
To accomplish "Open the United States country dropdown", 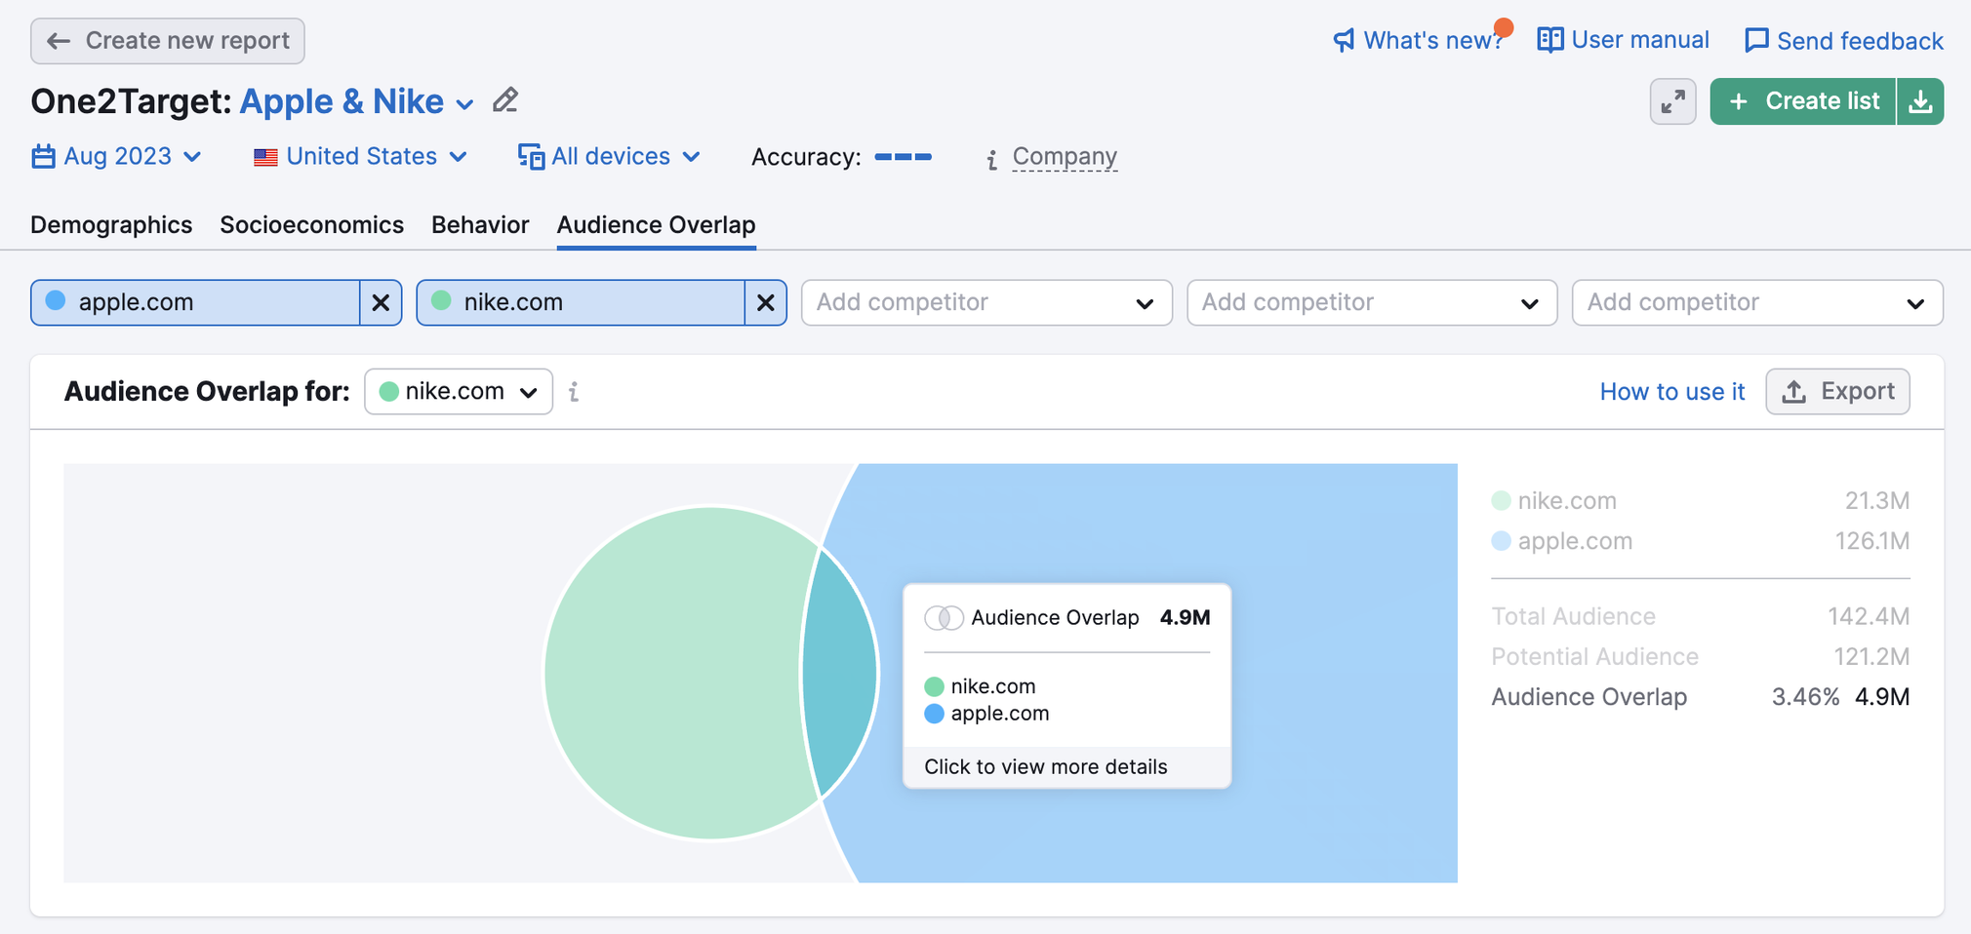I will pos(361,156).
